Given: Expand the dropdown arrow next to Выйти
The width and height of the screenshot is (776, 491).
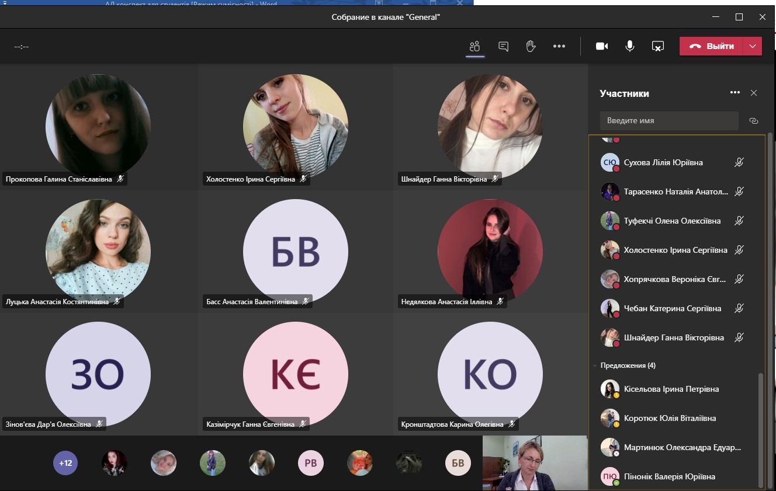Looking at the screenshot, I should pos(753,47).
